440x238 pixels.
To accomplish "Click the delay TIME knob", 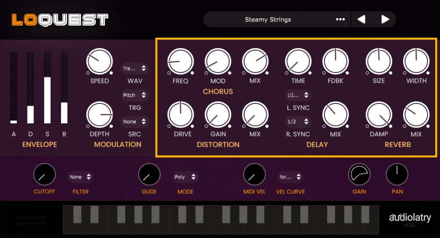I will (298, 61).
